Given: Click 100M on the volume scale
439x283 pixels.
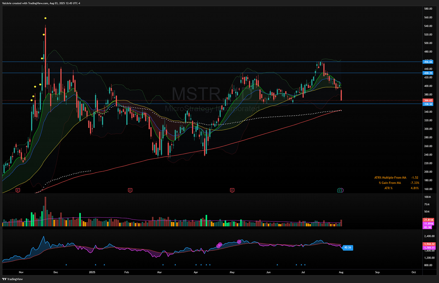Looking at the screenshot, I should [x=428, y=197].
